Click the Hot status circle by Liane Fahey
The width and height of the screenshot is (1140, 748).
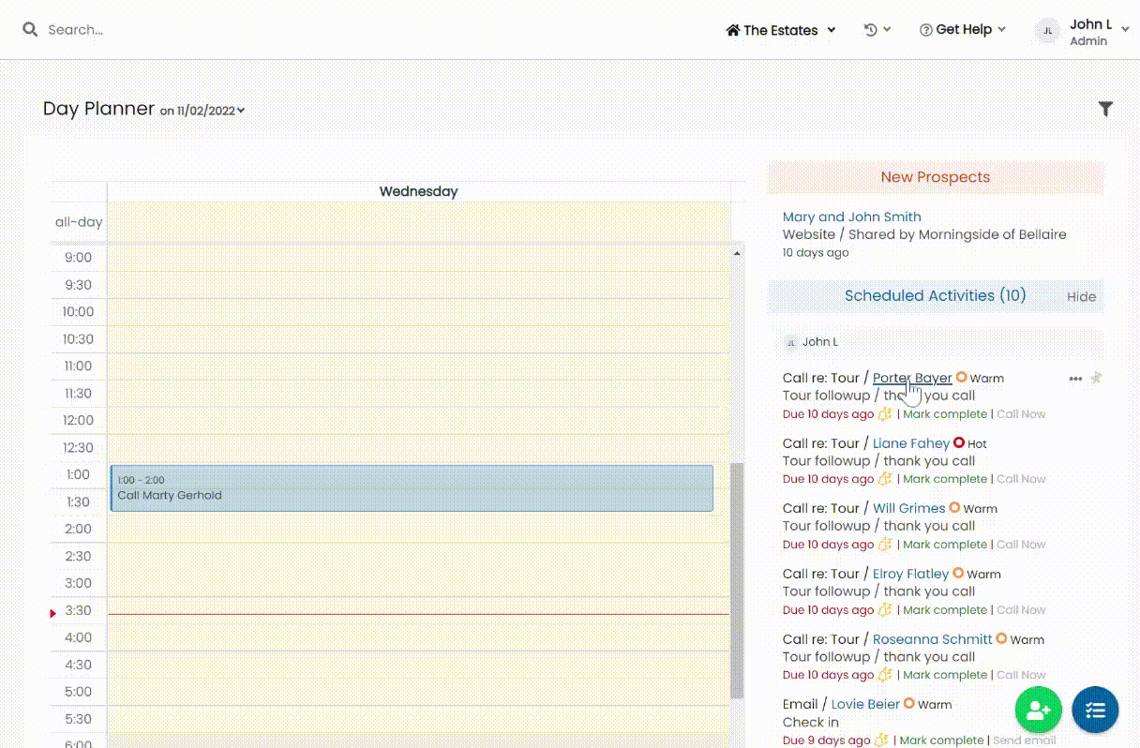coord(958,442)
